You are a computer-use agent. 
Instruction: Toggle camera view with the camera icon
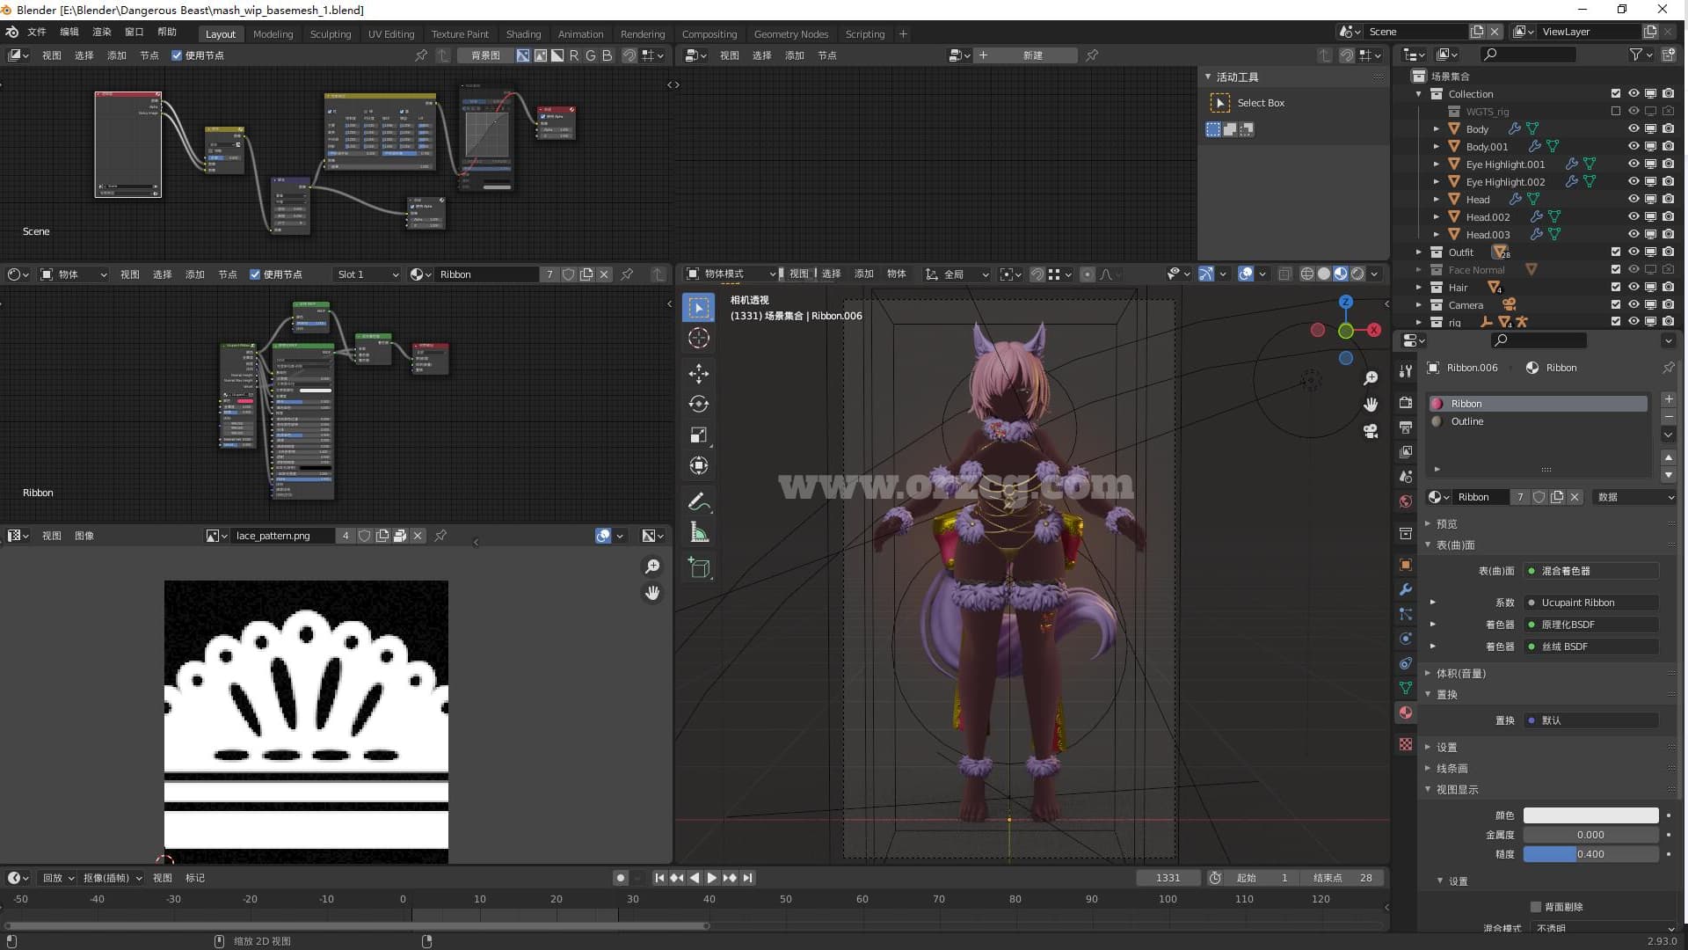(1371, 431)
